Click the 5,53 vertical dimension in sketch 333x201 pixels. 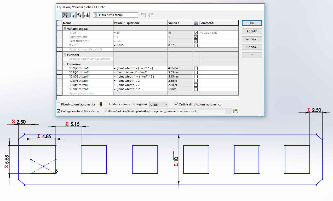[7, 161]
